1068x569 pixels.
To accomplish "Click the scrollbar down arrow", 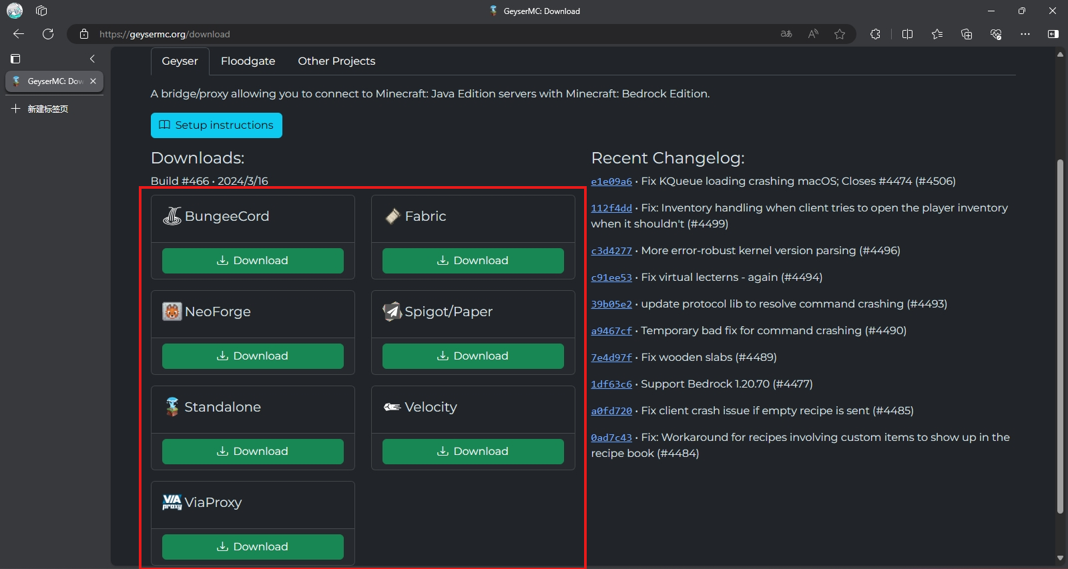I will click(x=1060, y=558).
